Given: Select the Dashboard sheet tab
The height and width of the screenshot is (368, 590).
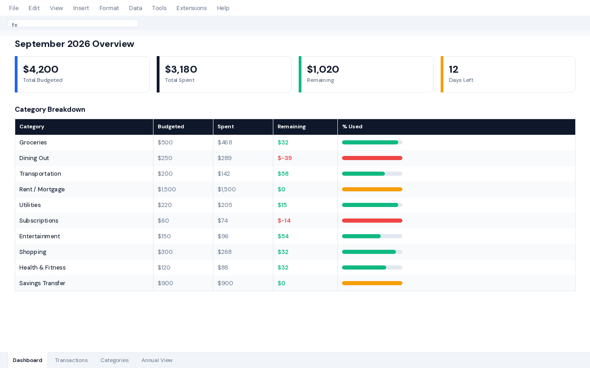Looking at the screenshot, I should point(28,360).
